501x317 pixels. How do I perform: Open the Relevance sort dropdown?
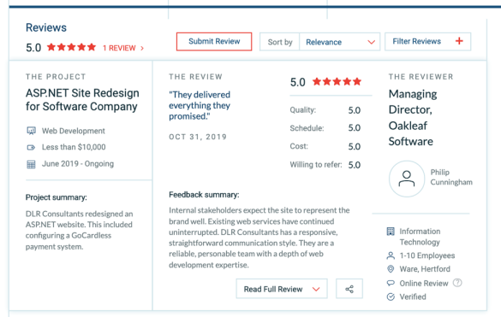pos(339,42)
